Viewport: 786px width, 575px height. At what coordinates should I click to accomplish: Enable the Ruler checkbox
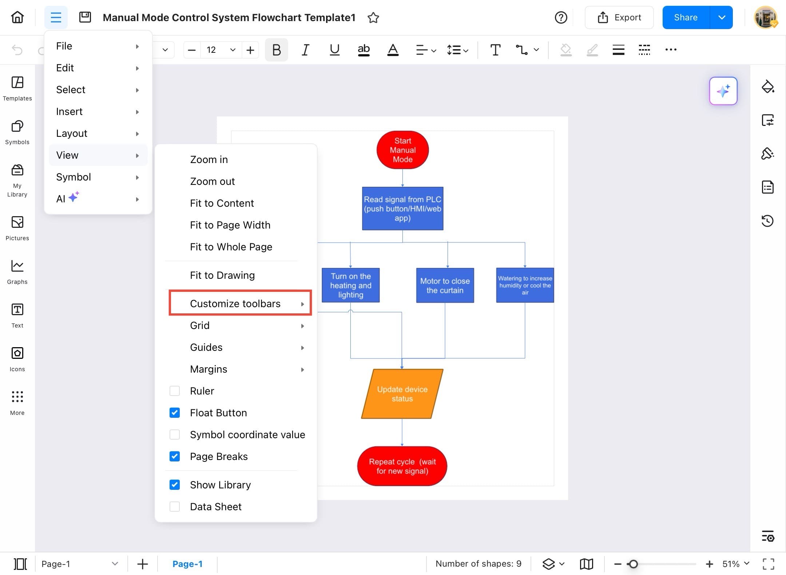click(175, 391)
